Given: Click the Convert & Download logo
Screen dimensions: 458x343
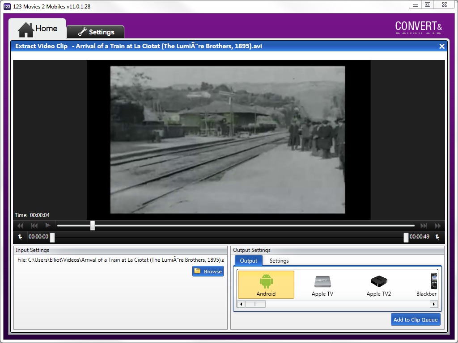Looking at the screenshot, I should click(x=418, y=27).
